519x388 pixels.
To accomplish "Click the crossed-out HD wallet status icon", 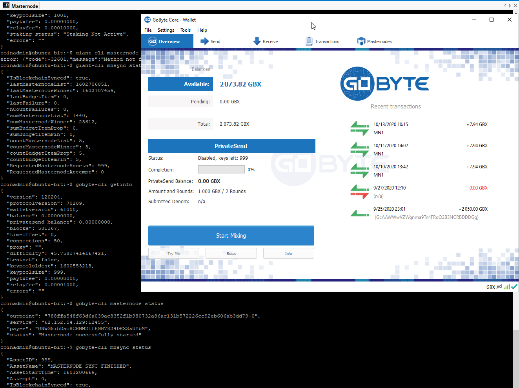I will click(499, 287).
